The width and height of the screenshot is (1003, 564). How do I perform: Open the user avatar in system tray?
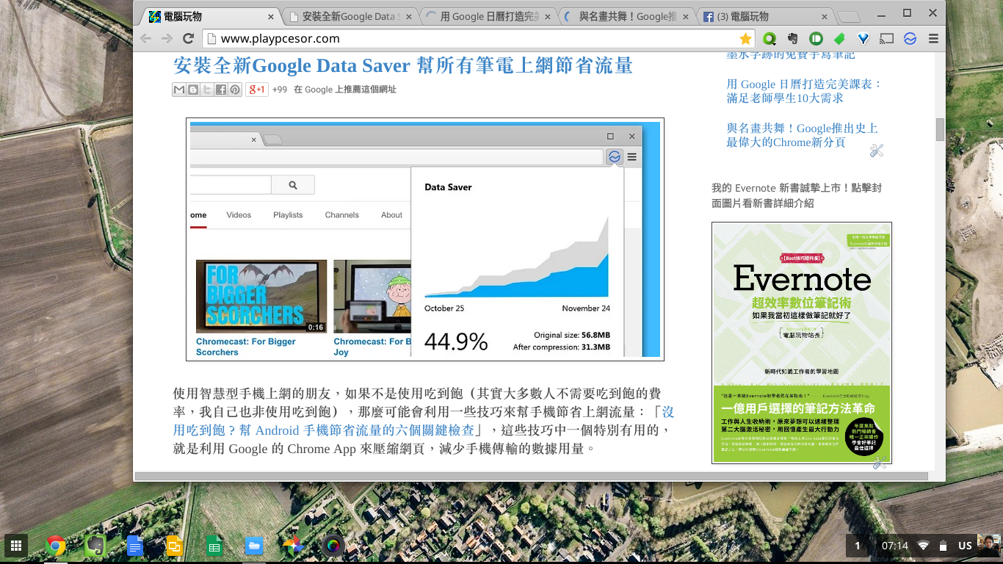click(x=988, y=545)
